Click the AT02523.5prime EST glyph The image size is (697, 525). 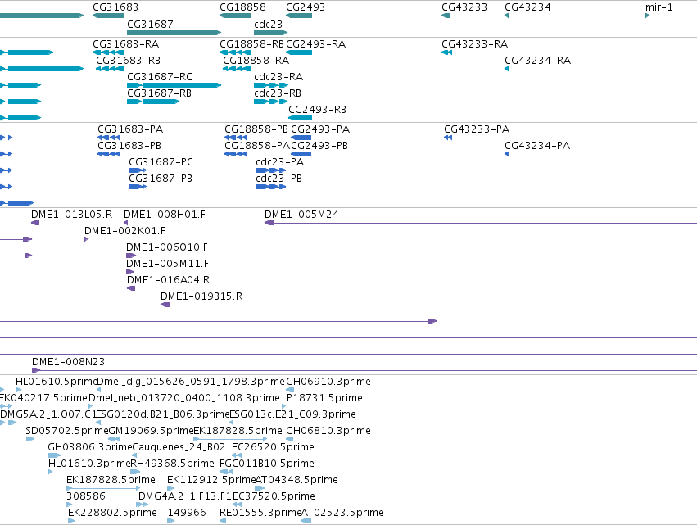[306, 522]
